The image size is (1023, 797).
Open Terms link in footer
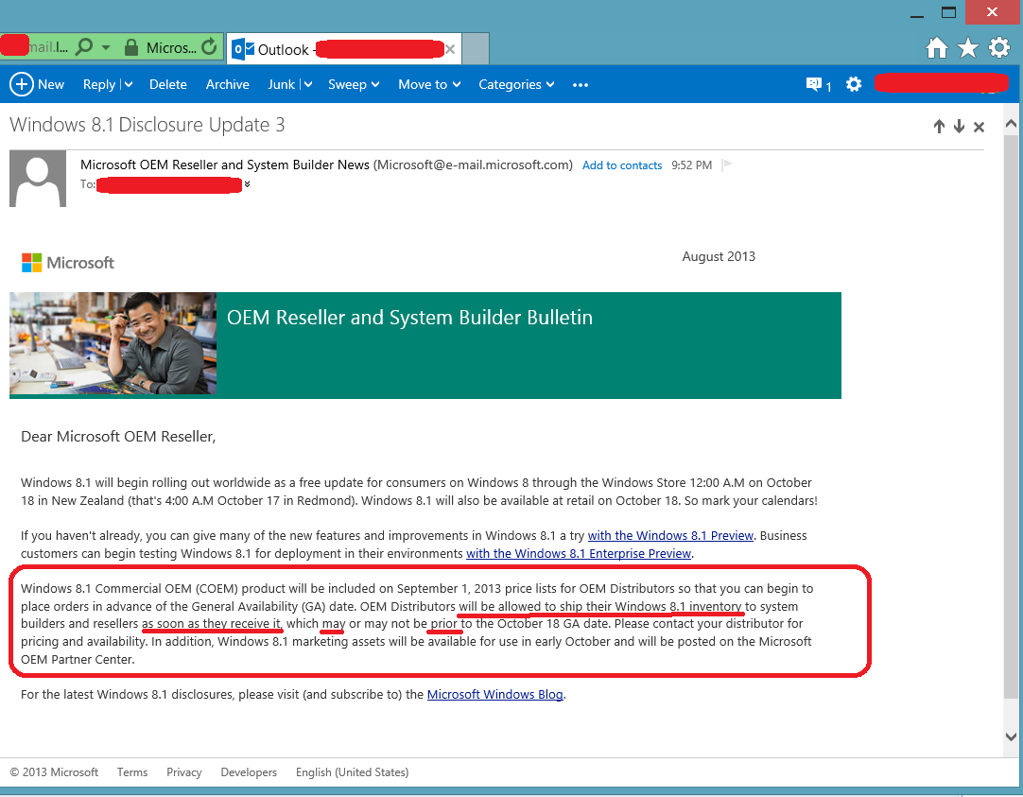[x=132, y=772]
